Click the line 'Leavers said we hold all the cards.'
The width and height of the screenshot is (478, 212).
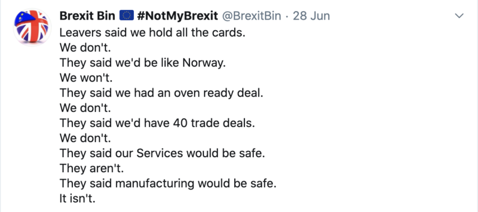click(152, 32)
